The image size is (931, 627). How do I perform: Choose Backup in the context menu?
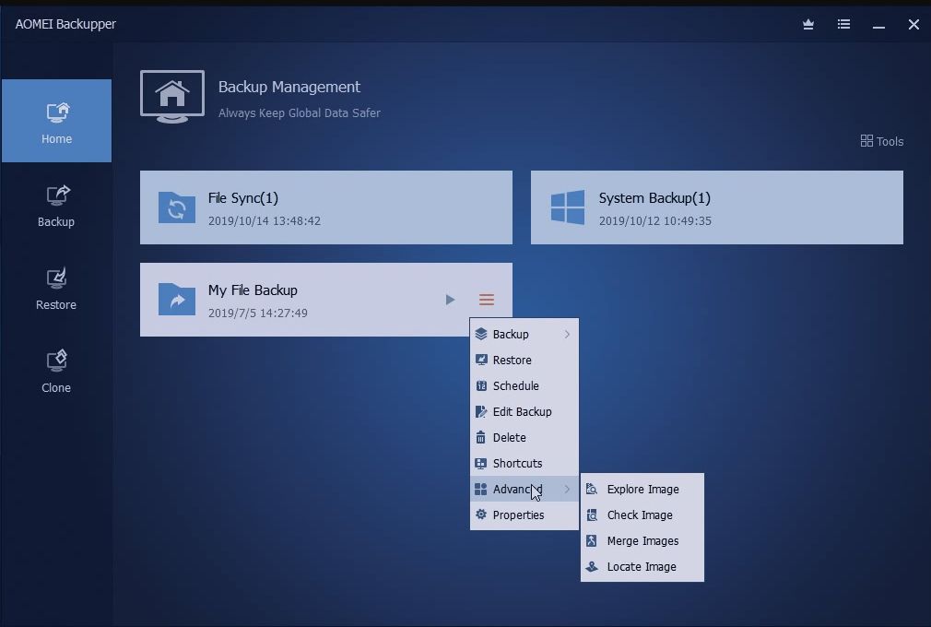pos(524,335)
